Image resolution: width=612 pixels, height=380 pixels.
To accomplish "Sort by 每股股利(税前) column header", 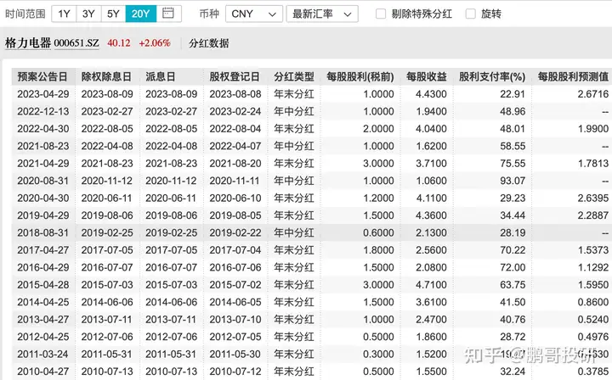I will click(360, 76).
